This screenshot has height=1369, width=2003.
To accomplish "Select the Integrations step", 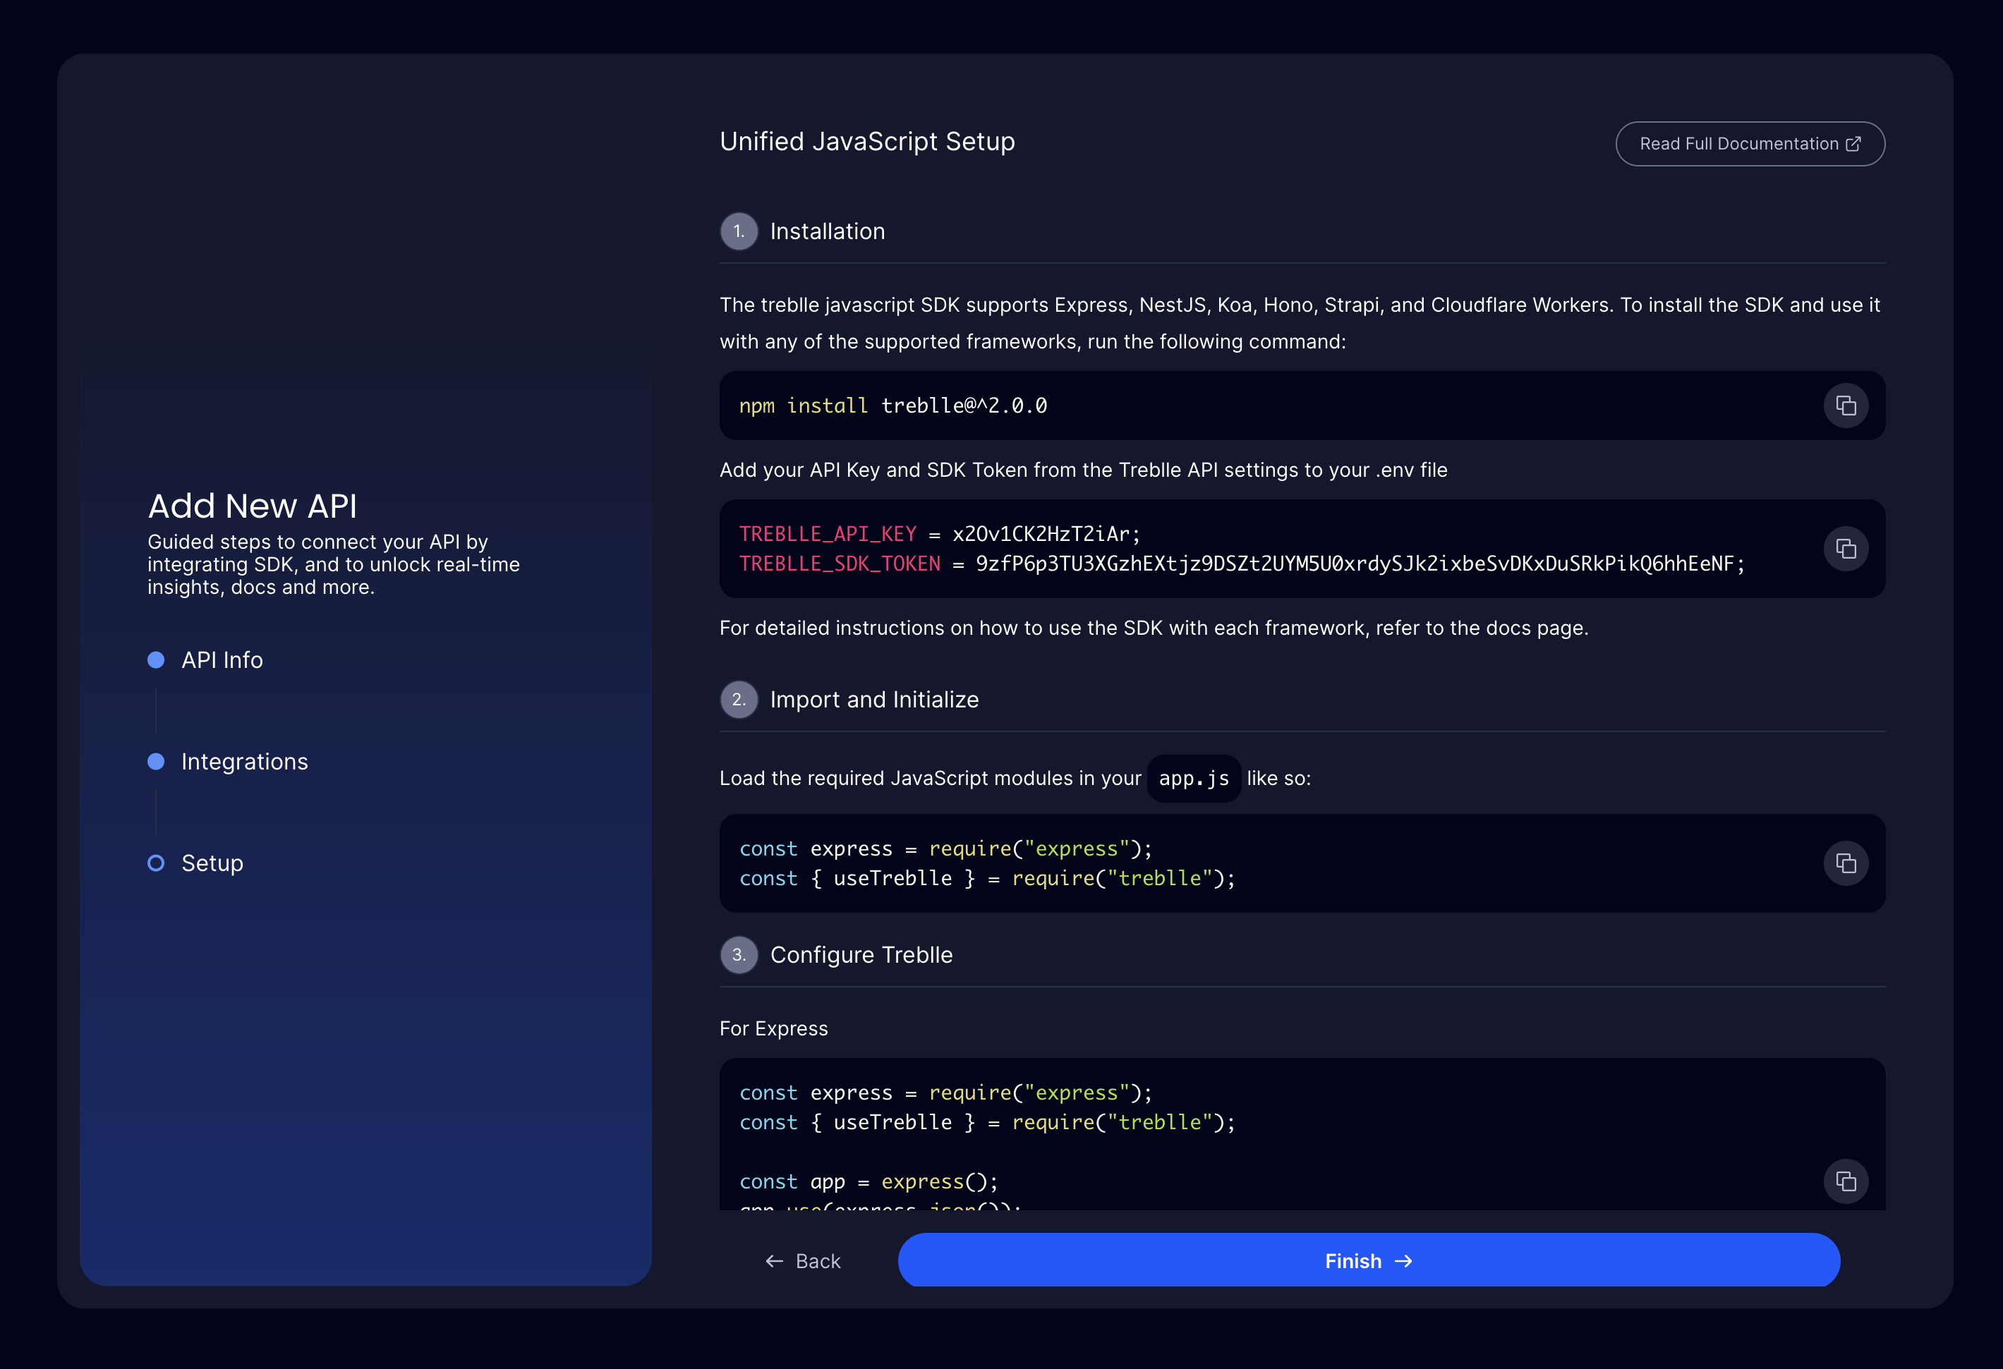I will pos(244,762).
